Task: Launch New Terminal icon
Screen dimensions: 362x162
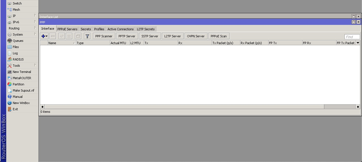Action: [x=10, y=72]
